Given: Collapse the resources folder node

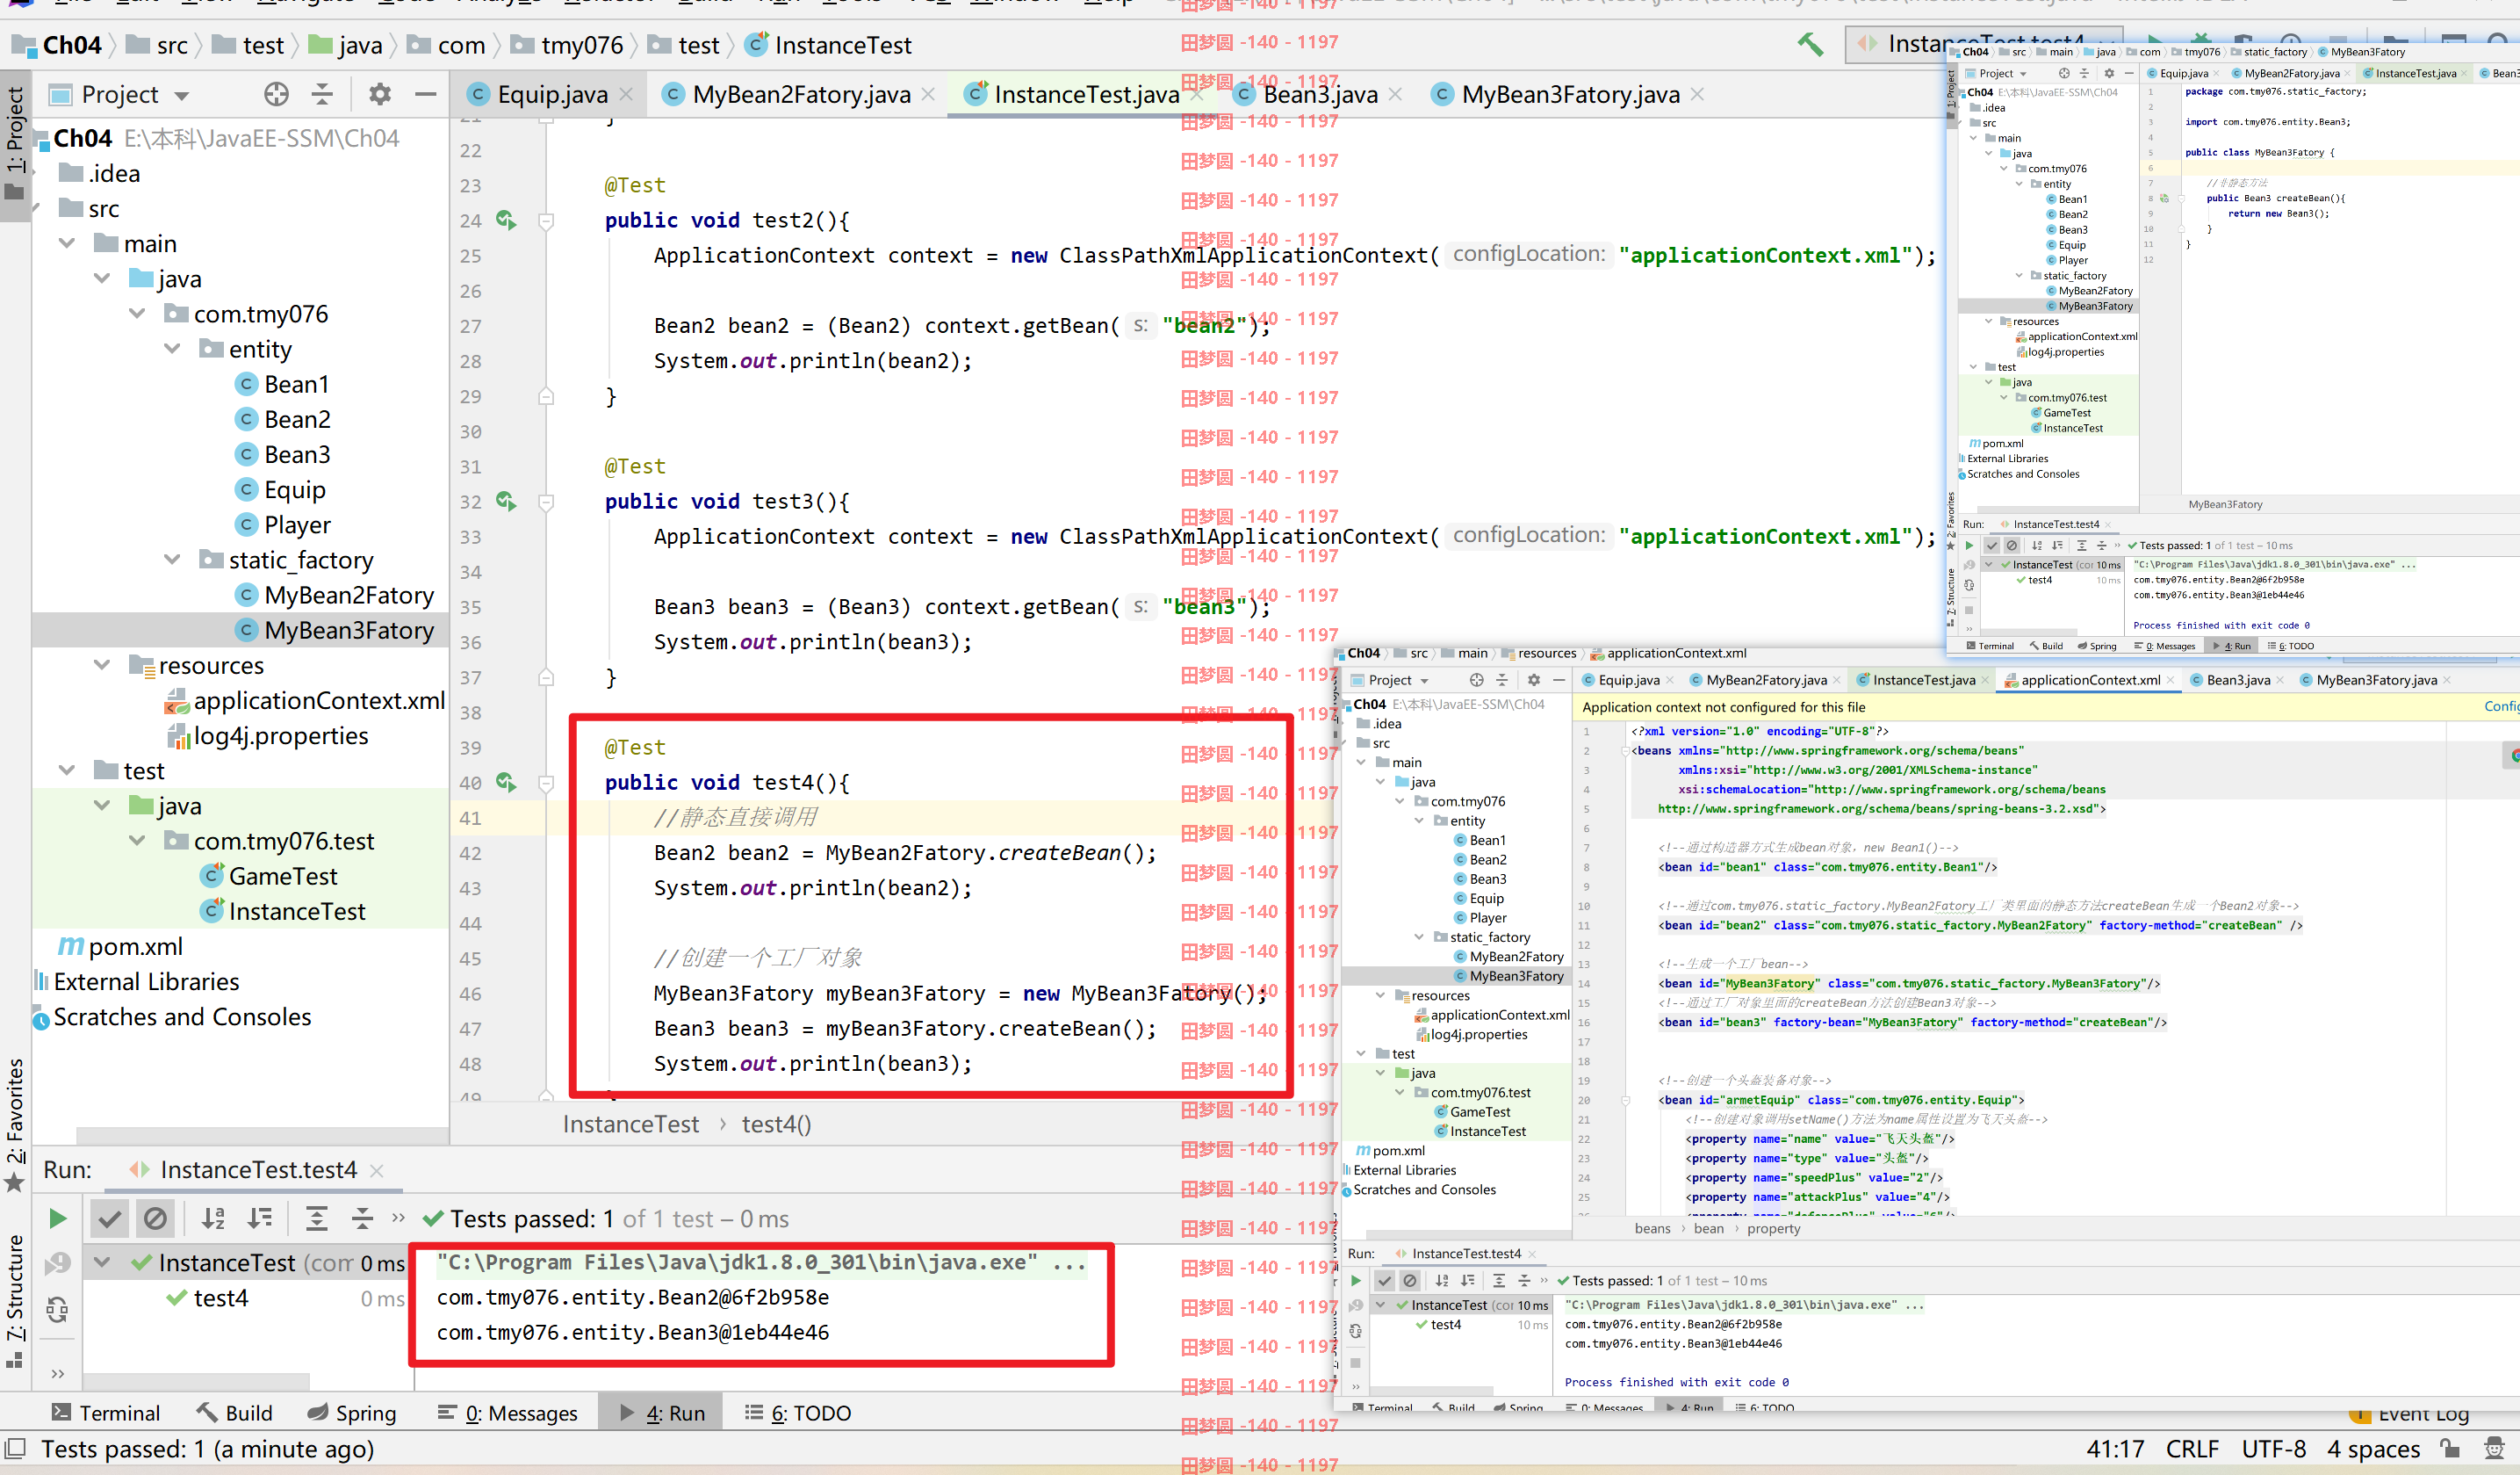Looking at the screenshot, I should point(102,664).
